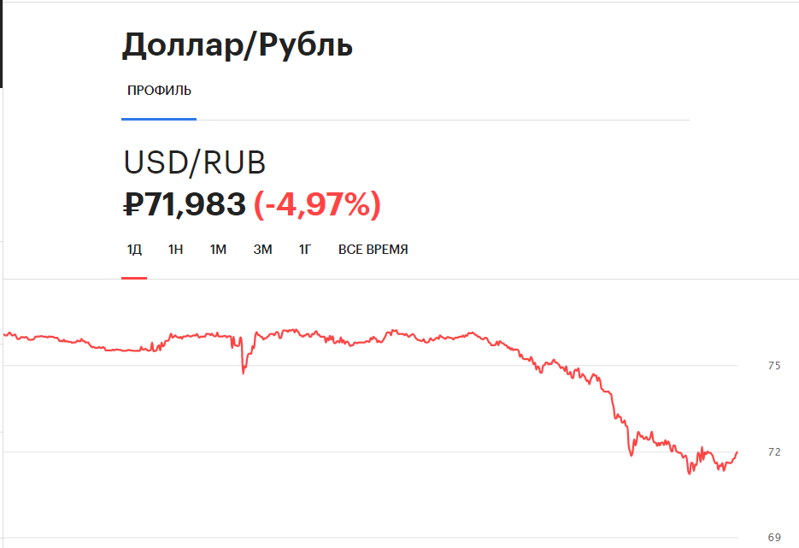Click the Доллар/Рубль page heading
This screenshot has height=548, width=799.
pyautogui.click(x=238, y=45)
